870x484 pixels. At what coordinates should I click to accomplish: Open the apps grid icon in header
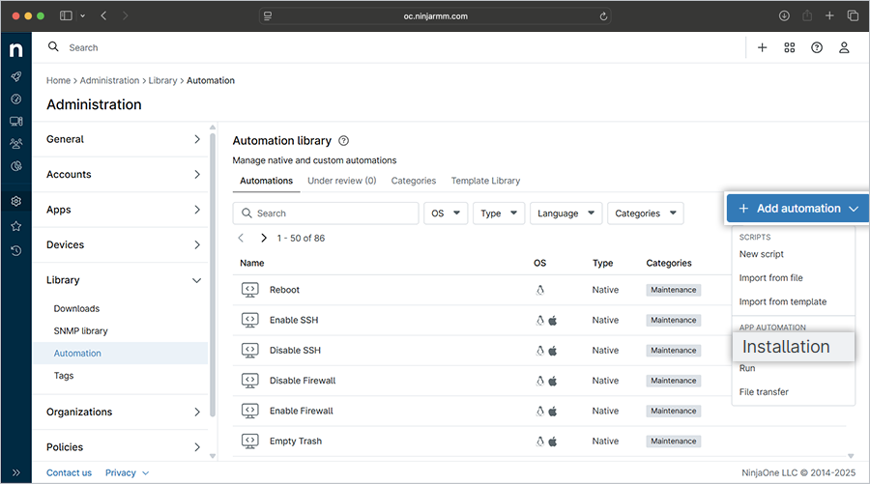pos(790,47)
